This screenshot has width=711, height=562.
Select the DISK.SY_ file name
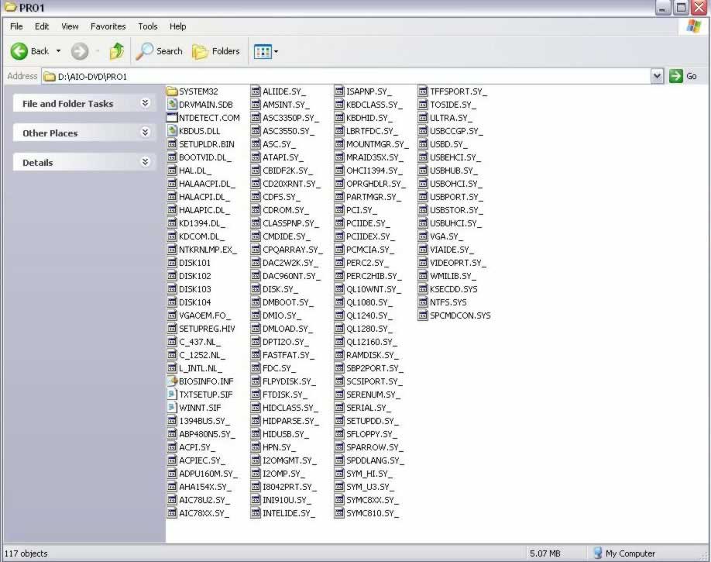point(280,289)
